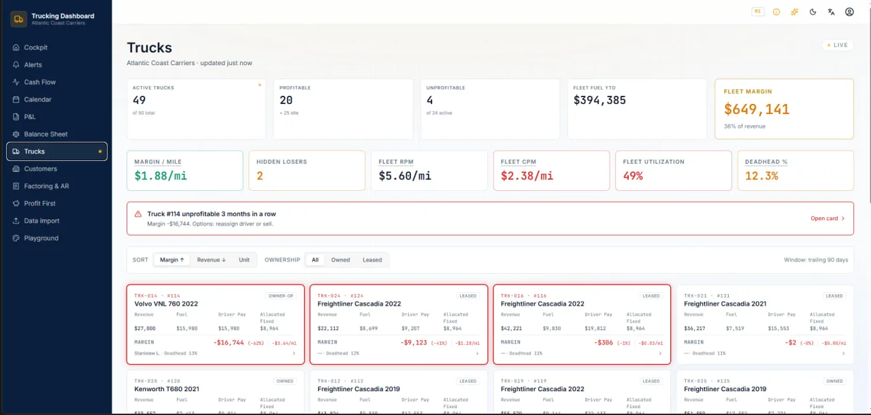Screen dimensions: 871x415
Task: Open the Fleet CPM $2.38/mi card
Action: pos(551,170)
